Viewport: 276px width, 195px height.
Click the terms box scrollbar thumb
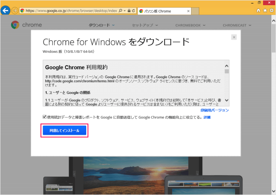click(227, 71)
